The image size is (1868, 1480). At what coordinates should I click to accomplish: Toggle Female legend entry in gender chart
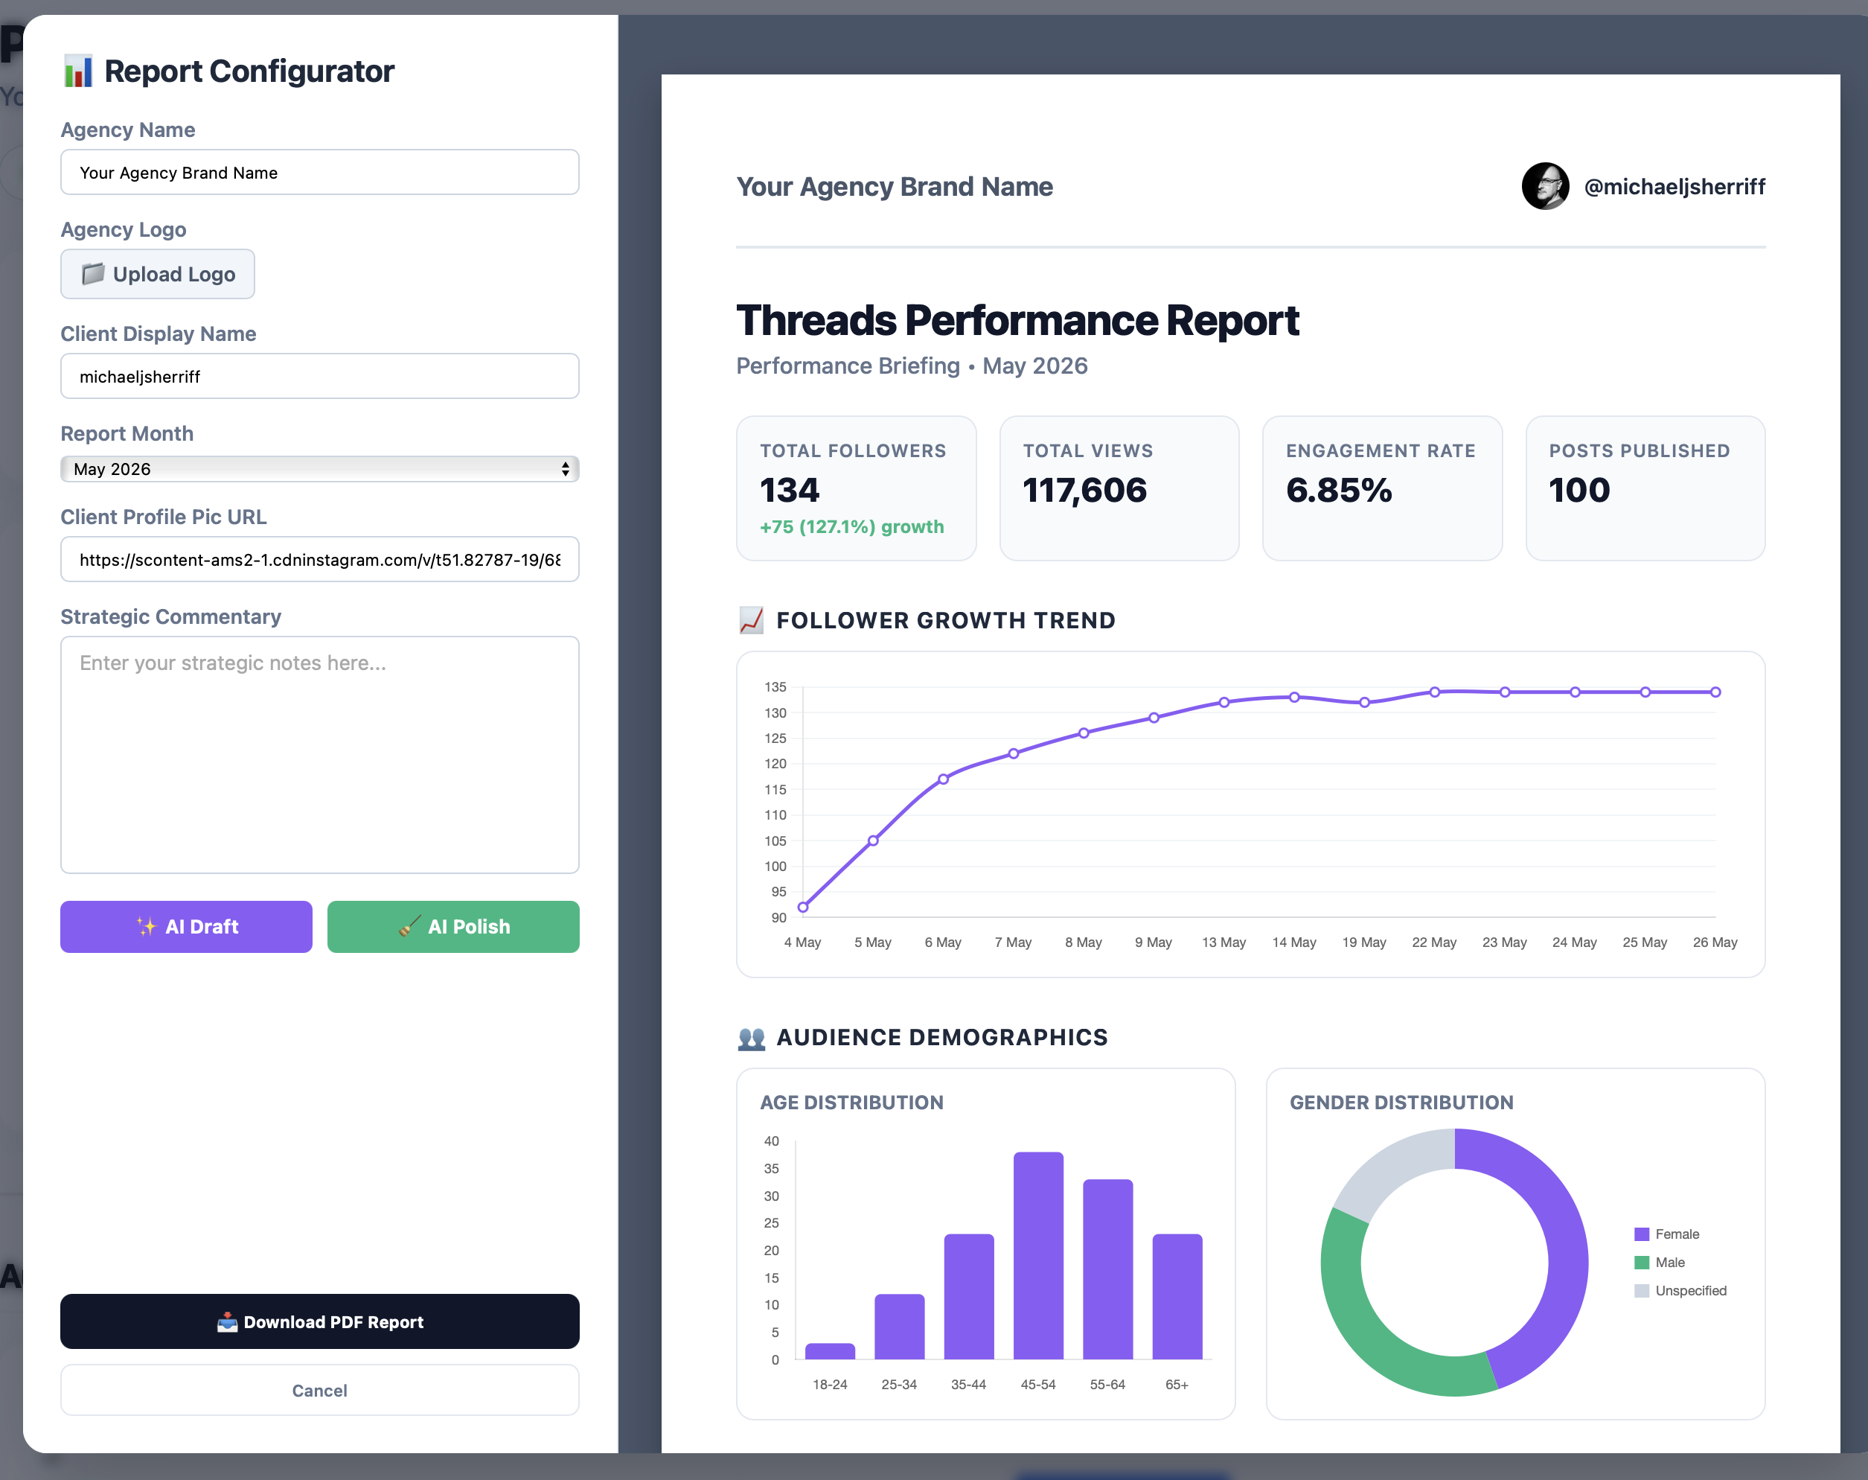pos(1667,1234)
